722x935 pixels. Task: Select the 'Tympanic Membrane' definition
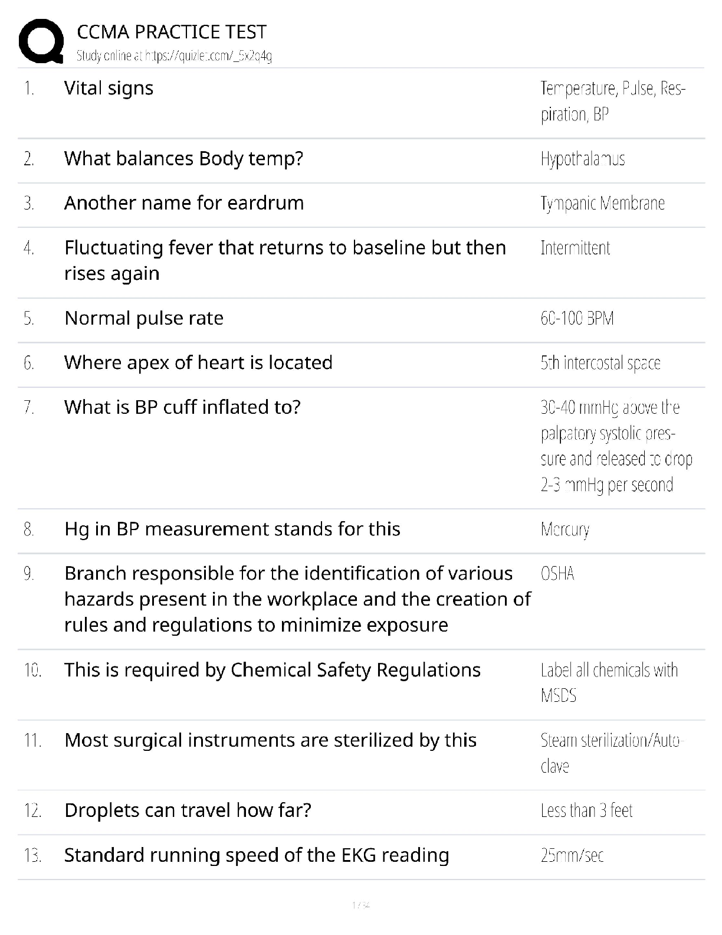tap(602, 204)
